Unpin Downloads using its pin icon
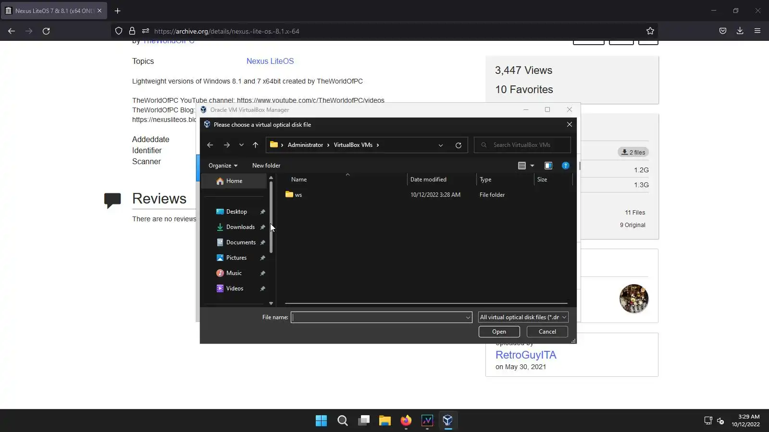769x432 pixels. (x=263, y=227)
